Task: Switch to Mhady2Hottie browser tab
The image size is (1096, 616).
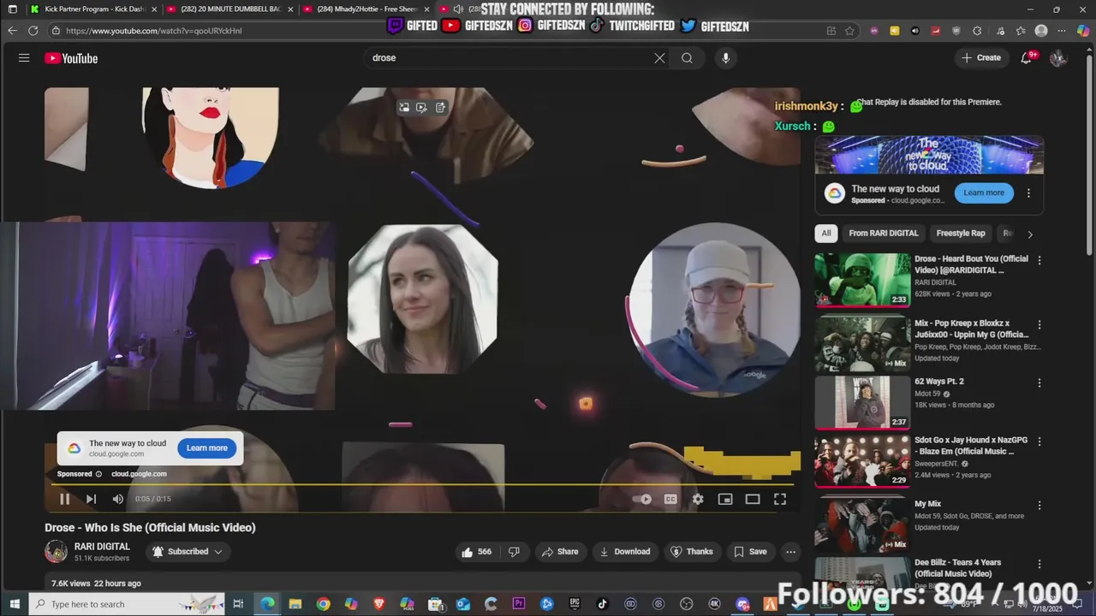Action: click(x=366, y=9)
